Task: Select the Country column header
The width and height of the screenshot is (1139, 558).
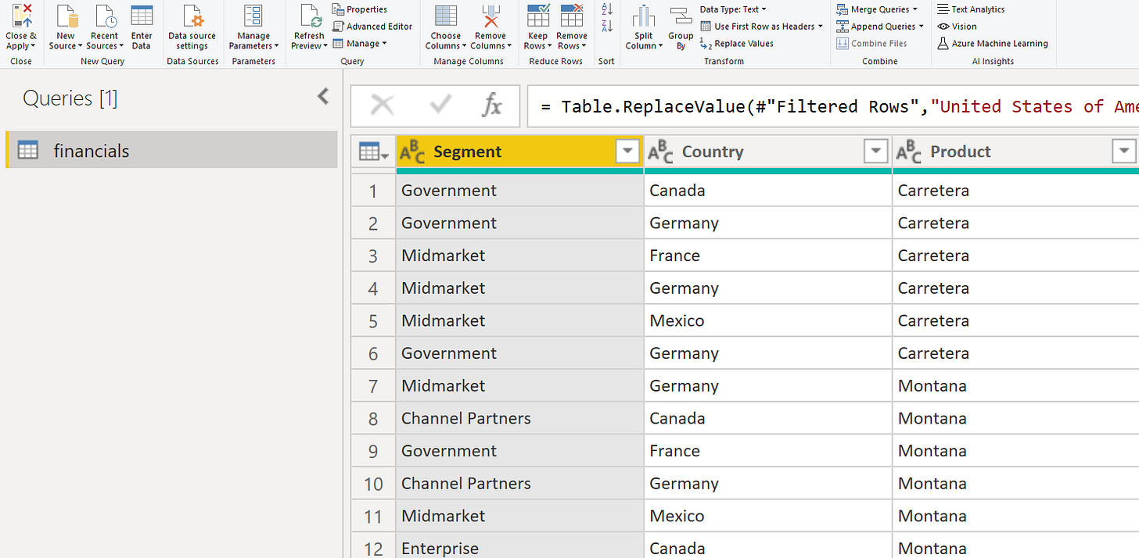Action: pyautogui.click(x=767, y=152)
